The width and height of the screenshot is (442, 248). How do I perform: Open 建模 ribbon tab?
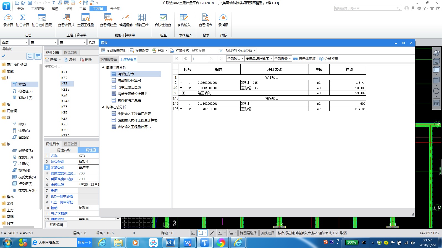tap(55, 9)
